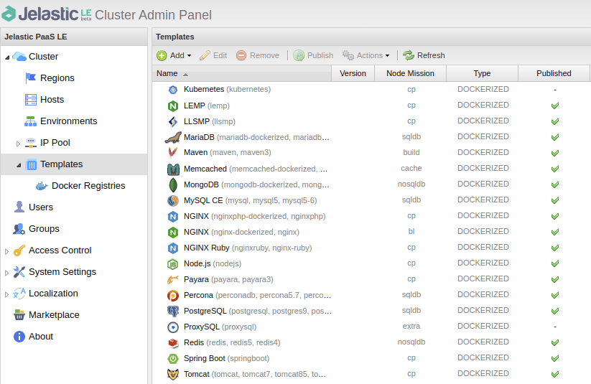Click the Jelastic logo icon
The width and height of the screenshot is (591, 384).
click(9, 14)
